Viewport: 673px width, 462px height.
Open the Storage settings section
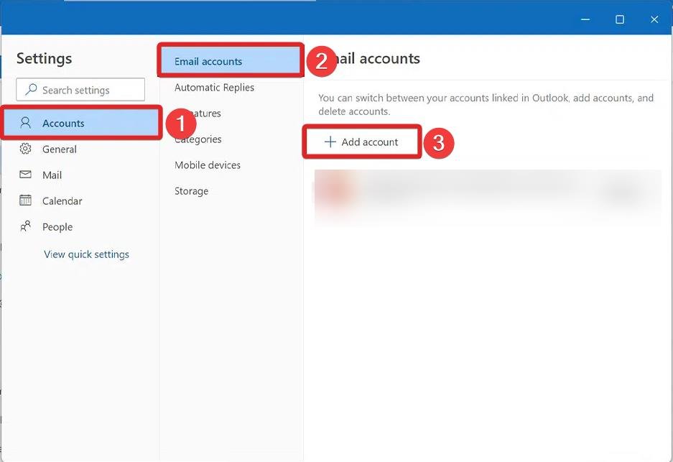[x=191, y=191]
